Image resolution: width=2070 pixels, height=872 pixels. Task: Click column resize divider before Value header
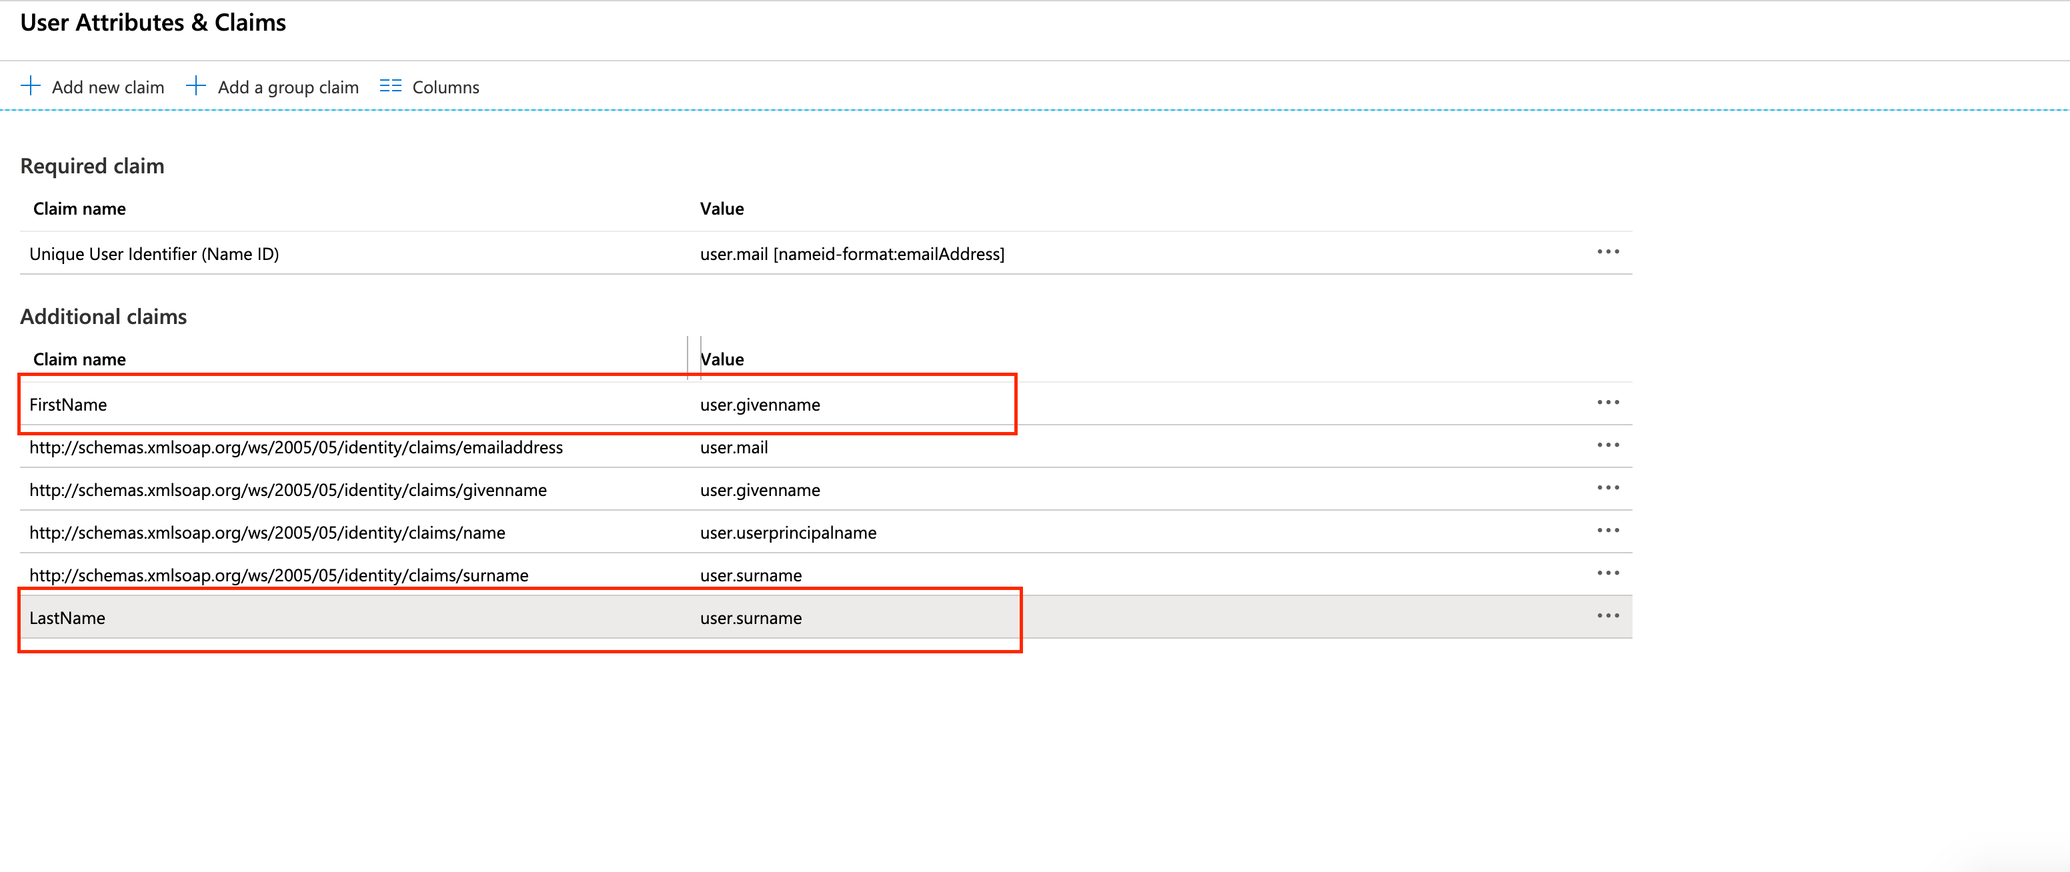[689, 358]
